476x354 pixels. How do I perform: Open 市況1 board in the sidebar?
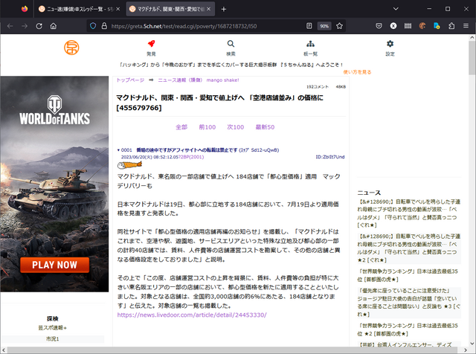click(x=53, y=339)
